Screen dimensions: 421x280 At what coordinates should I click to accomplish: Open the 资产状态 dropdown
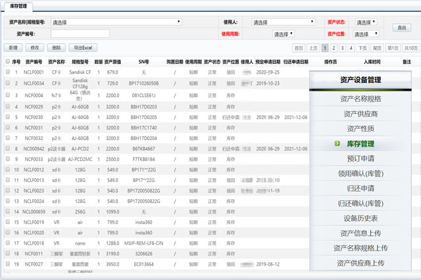(366, 22)
